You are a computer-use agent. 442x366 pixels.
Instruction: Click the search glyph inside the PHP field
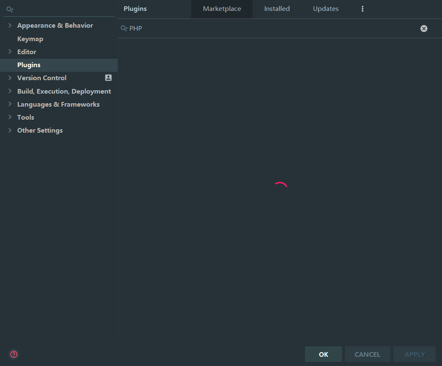click(x=124, y=28)
